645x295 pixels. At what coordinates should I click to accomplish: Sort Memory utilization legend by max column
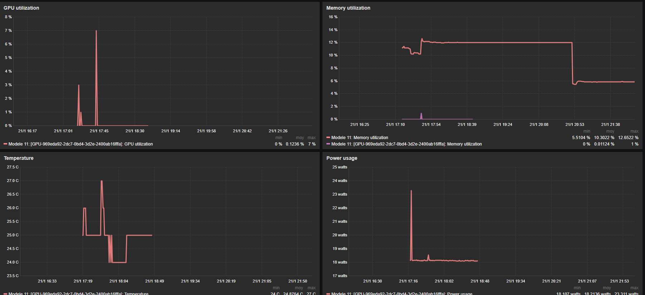(634, 131)
